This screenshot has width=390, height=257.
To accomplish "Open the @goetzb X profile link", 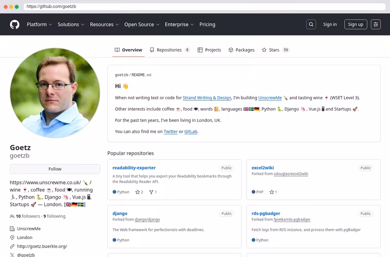I will (x=26, y=255).
